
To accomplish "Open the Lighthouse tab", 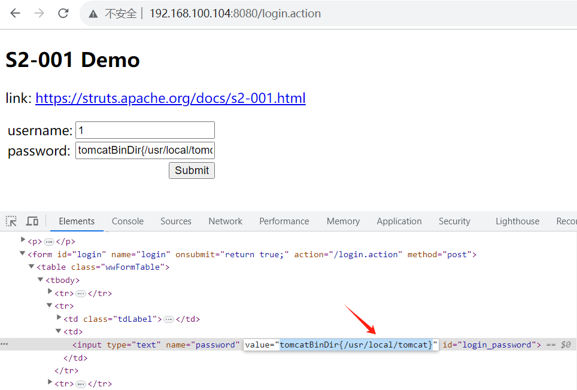I will tap(517, 221).
